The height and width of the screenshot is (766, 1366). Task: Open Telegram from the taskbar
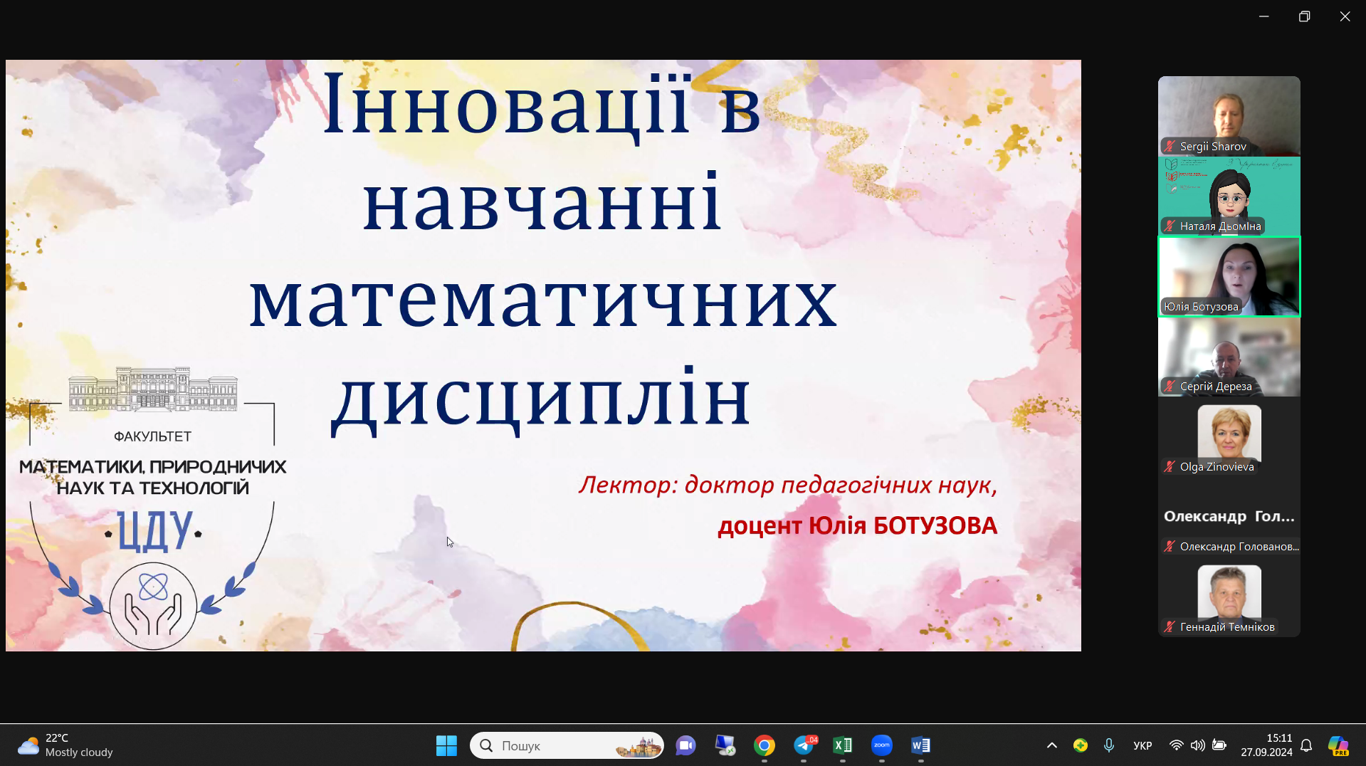804,745
